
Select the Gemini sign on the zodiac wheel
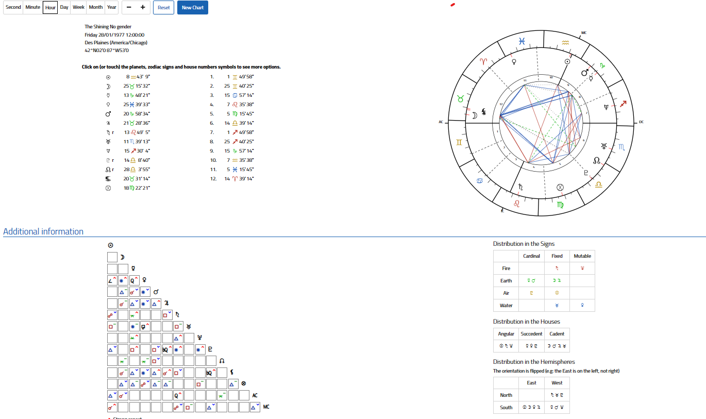(459, 142)
